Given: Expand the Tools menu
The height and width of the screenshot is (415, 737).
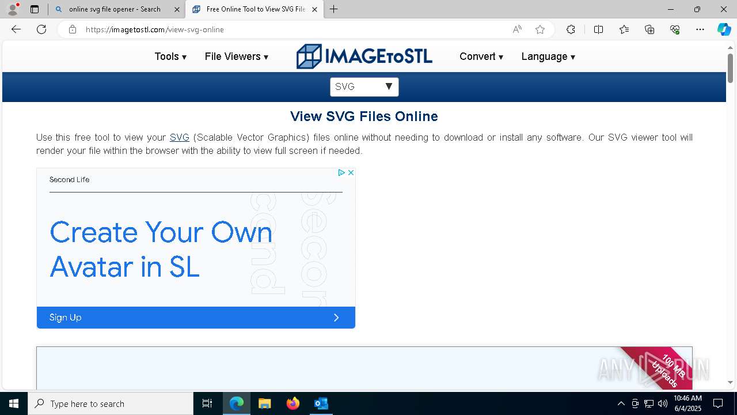Looking at the screenshot, I should click(170, 56).
